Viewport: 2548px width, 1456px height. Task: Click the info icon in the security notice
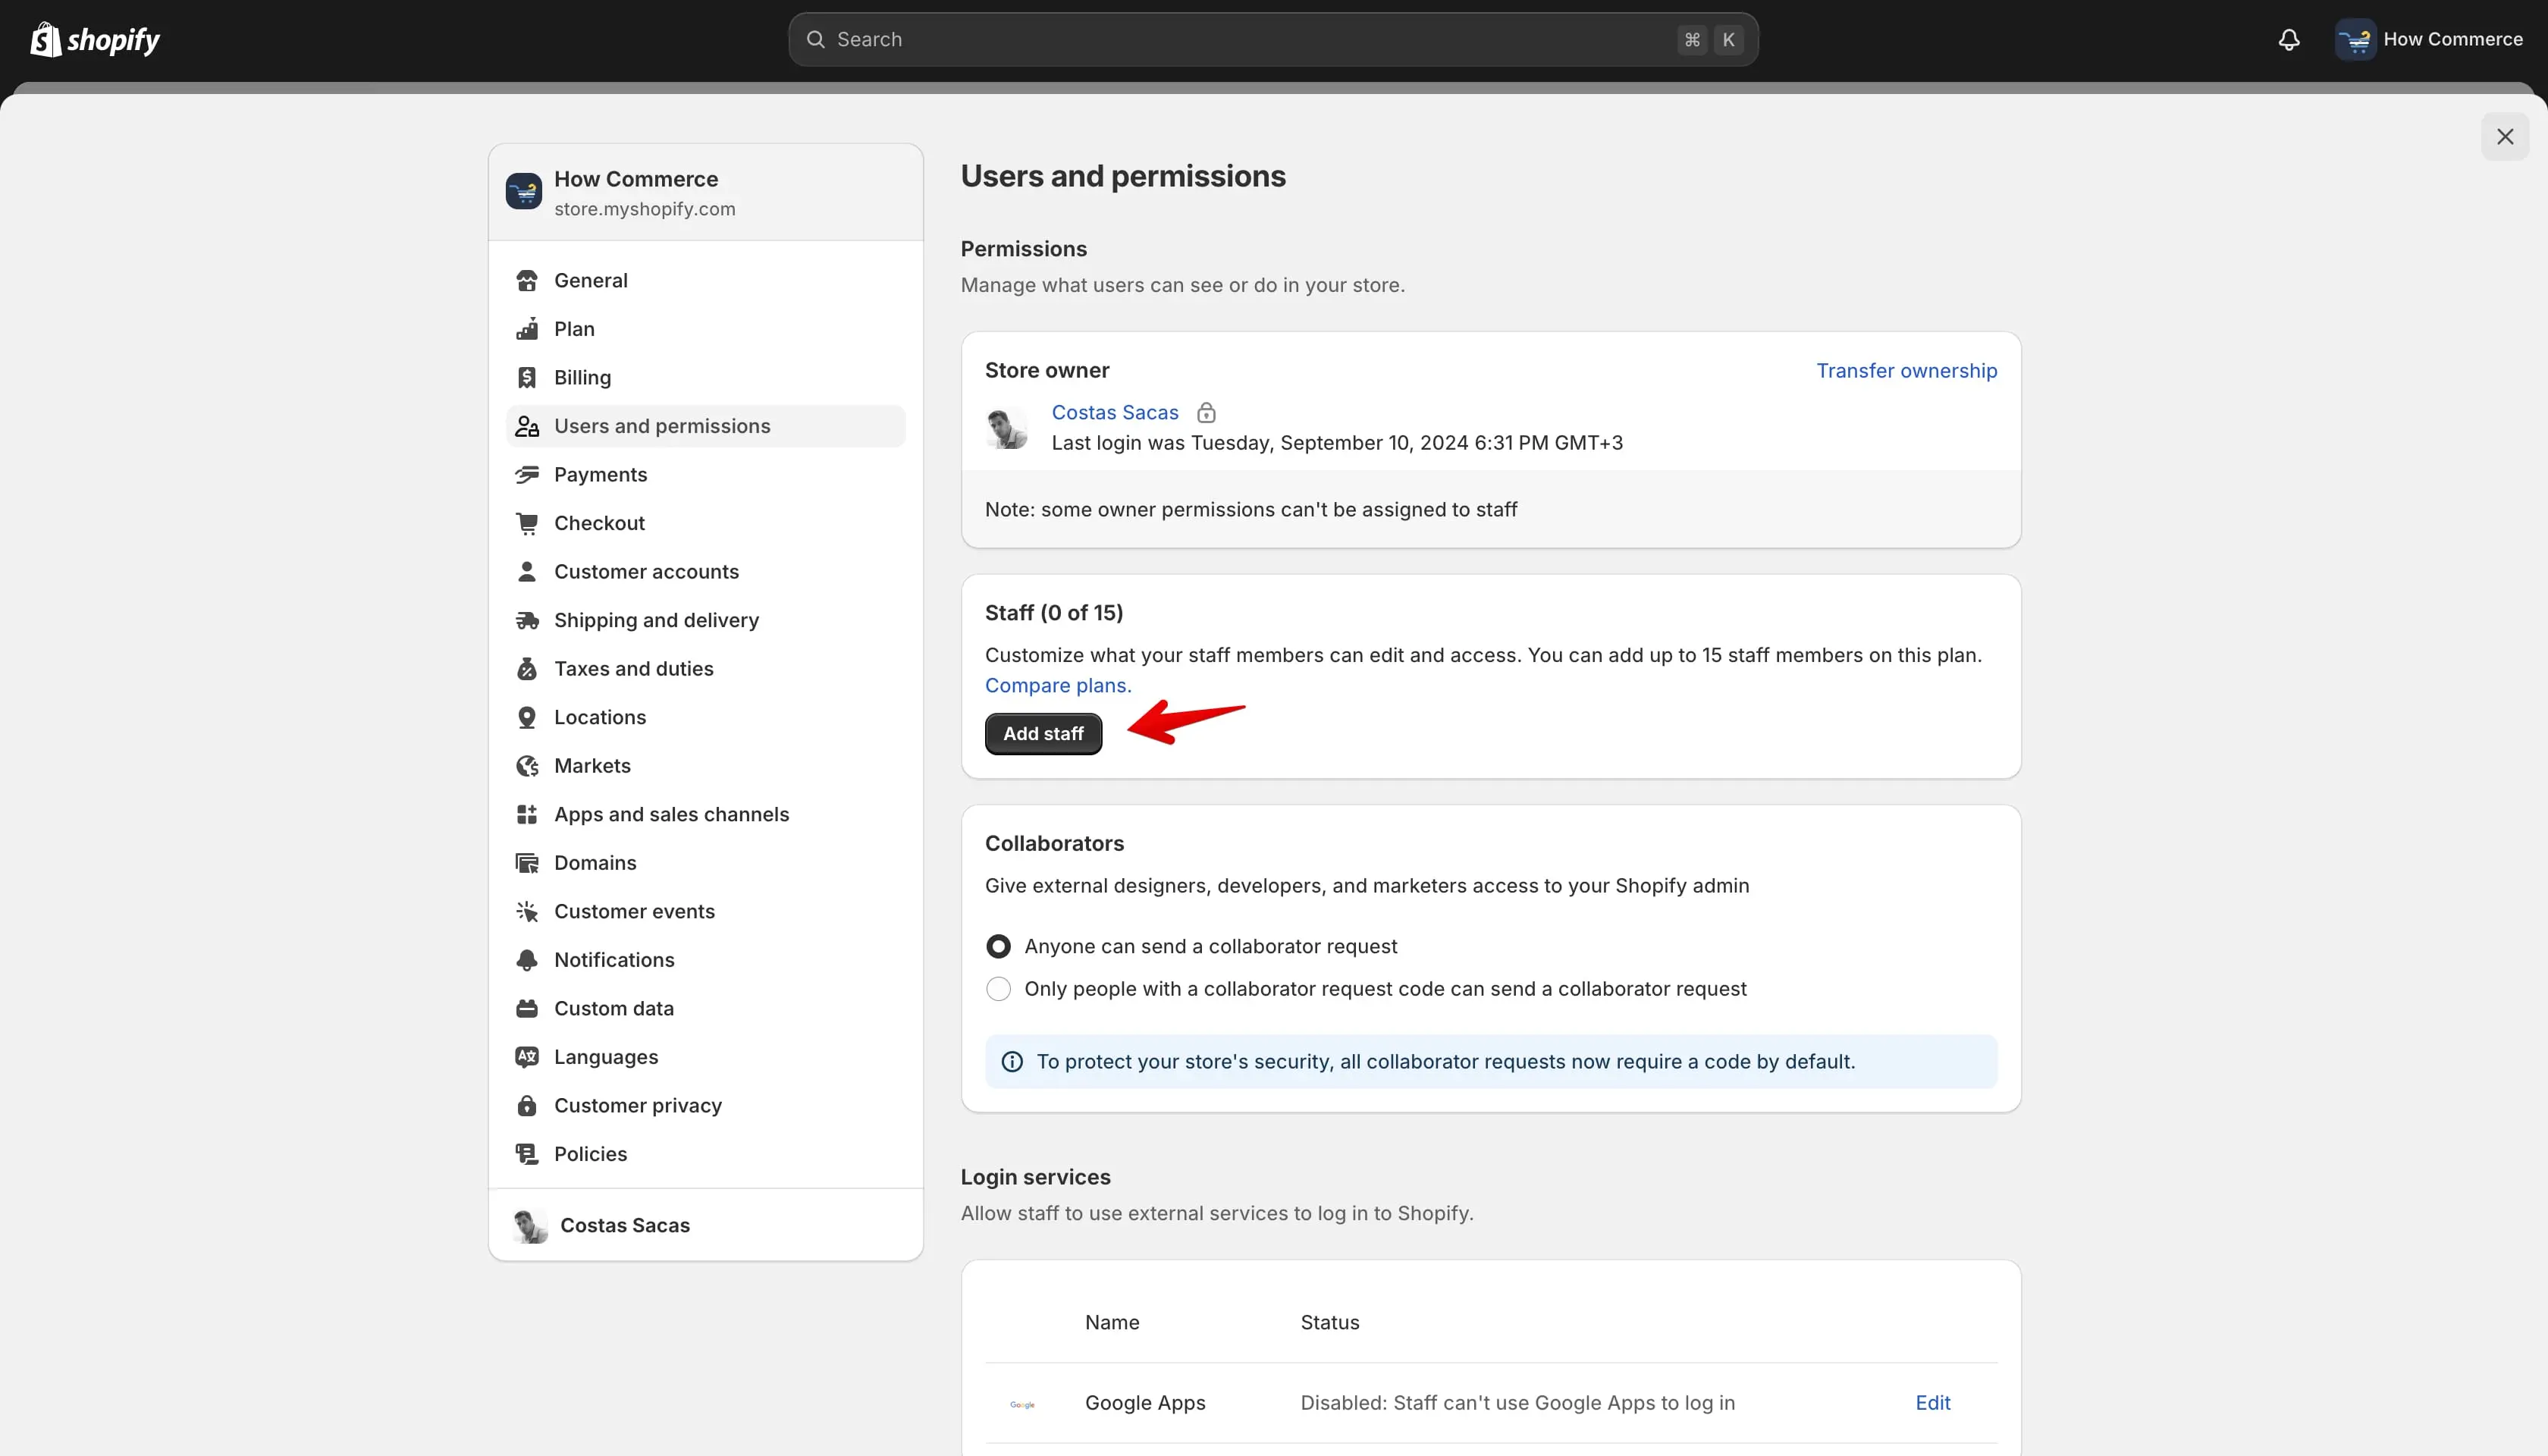tap(1012, 1062)
